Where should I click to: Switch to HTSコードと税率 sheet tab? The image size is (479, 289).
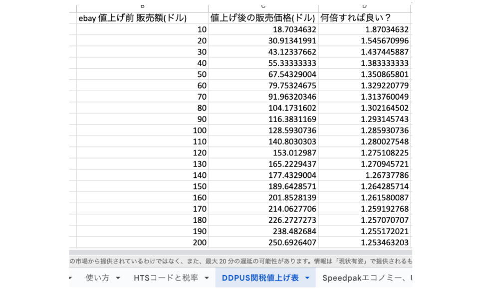(167, 278)
